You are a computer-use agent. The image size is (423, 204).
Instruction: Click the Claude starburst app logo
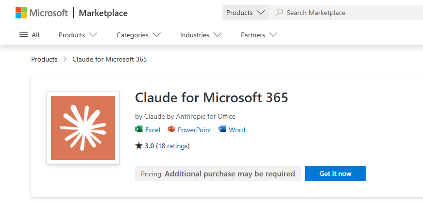tap(83, 128)
